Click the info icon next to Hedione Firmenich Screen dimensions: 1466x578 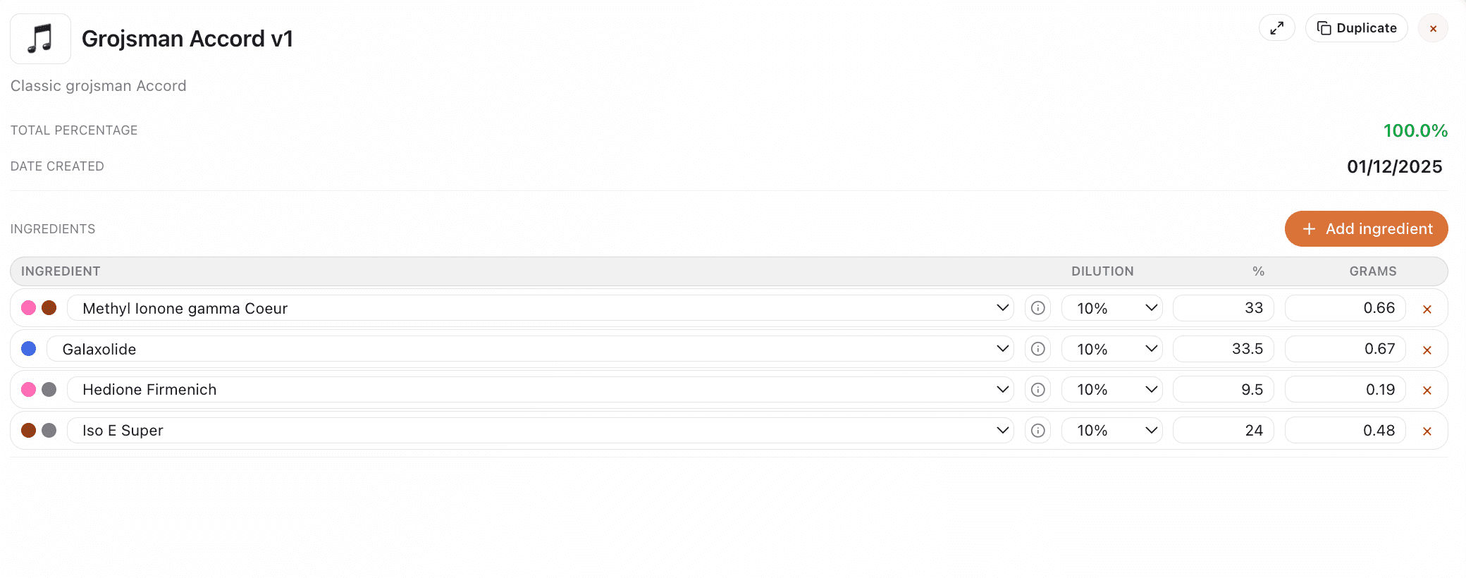[1037, 389]
